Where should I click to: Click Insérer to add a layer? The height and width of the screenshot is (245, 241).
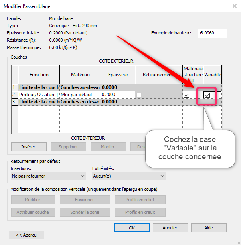pos(28,147)
